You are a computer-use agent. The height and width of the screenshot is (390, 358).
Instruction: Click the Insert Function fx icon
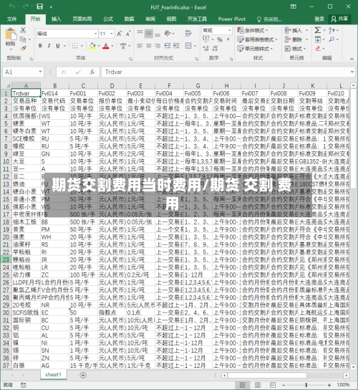[92, 72]
